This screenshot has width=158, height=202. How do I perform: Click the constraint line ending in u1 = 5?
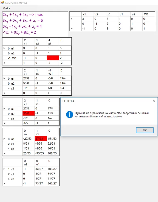(22, 21)
